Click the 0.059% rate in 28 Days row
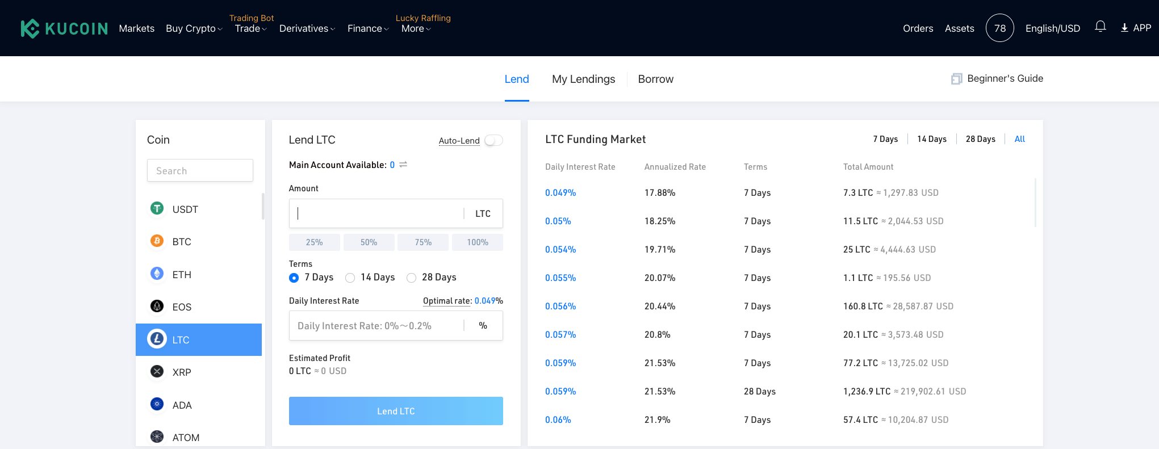This screenshot has height=449, width=1159. coord(560,391)
